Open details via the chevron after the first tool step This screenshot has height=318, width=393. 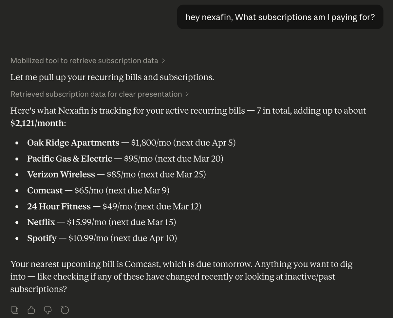(x=164, y=61)
